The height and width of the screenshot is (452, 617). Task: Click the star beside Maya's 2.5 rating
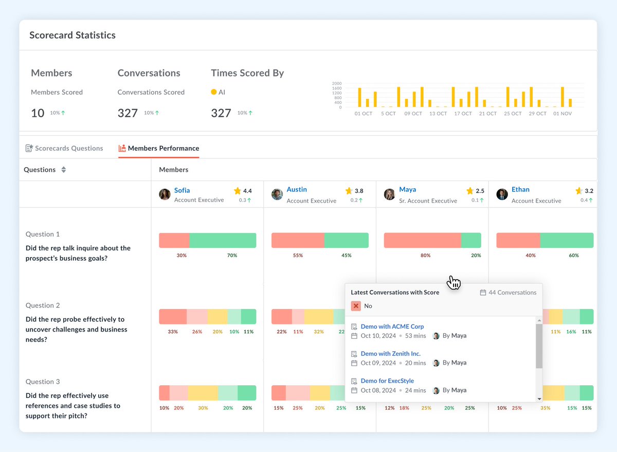pos(469,190)
